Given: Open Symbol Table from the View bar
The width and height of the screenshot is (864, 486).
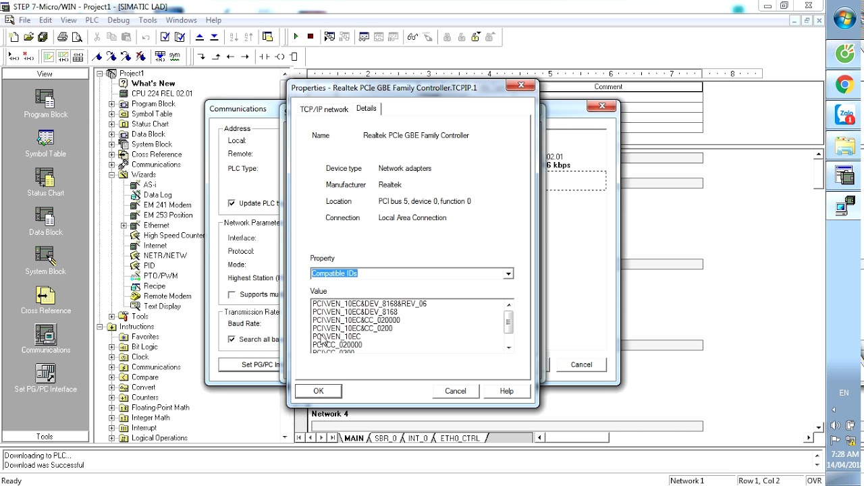Looking at the screenshot, I should pyautogui.click(x=45, y=144).
